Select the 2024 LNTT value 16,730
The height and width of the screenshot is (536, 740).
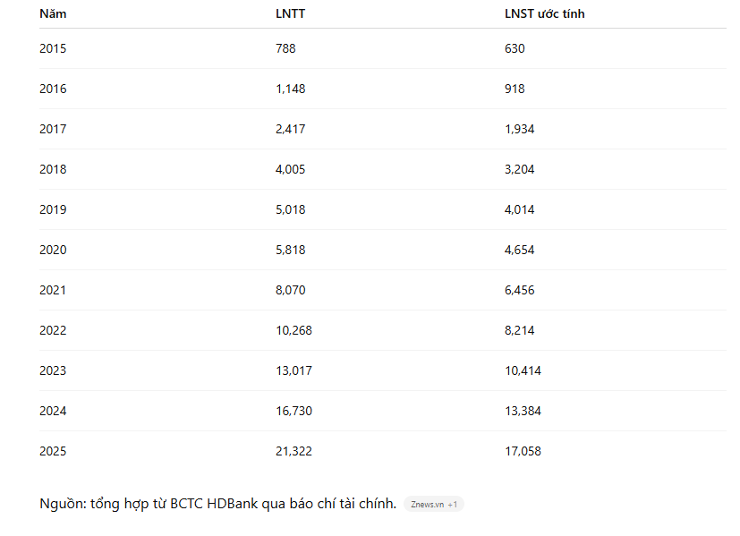tap(293, 411)
